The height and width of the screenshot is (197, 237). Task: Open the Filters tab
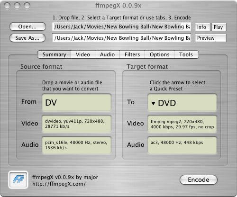[132, 54]
